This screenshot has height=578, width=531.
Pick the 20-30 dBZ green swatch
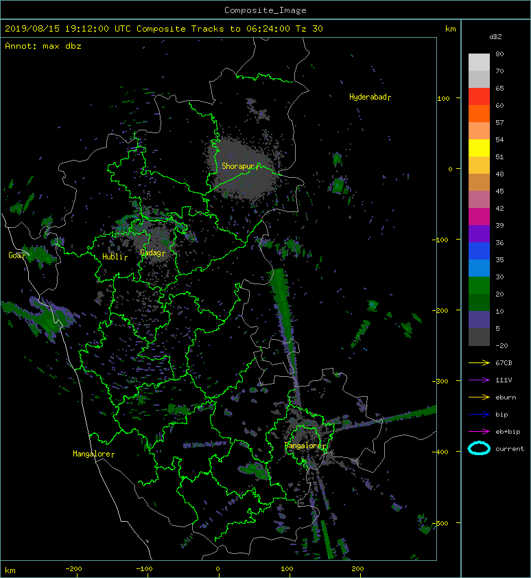(479, 286)
